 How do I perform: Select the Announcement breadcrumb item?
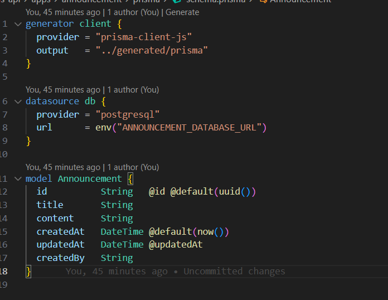pos(295,1)
